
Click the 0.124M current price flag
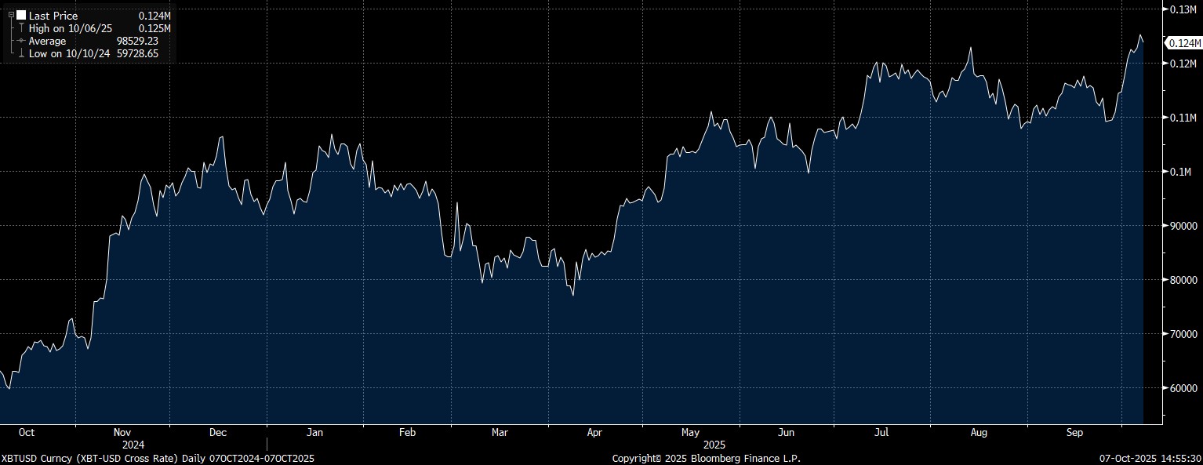(1183, 43)
